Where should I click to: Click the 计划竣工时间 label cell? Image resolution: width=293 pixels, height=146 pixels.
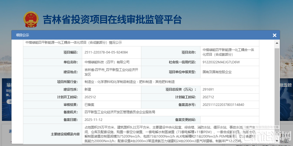pyautogui.click(x=171, y=97)
